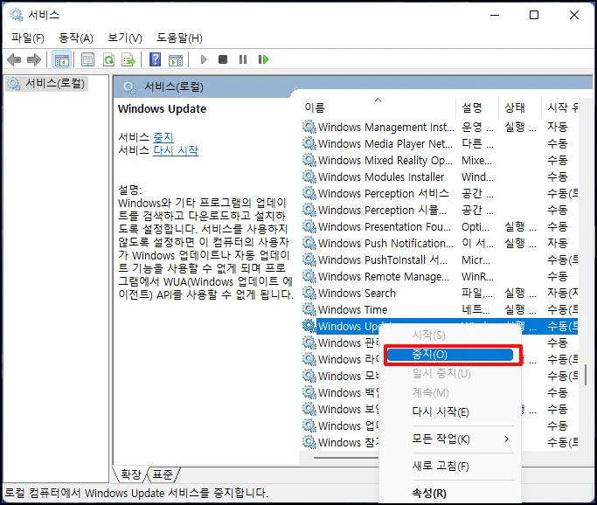Click the Restart Service toolbar icon
The width and height of the screenshot is (597, 505).
(263, 59)
